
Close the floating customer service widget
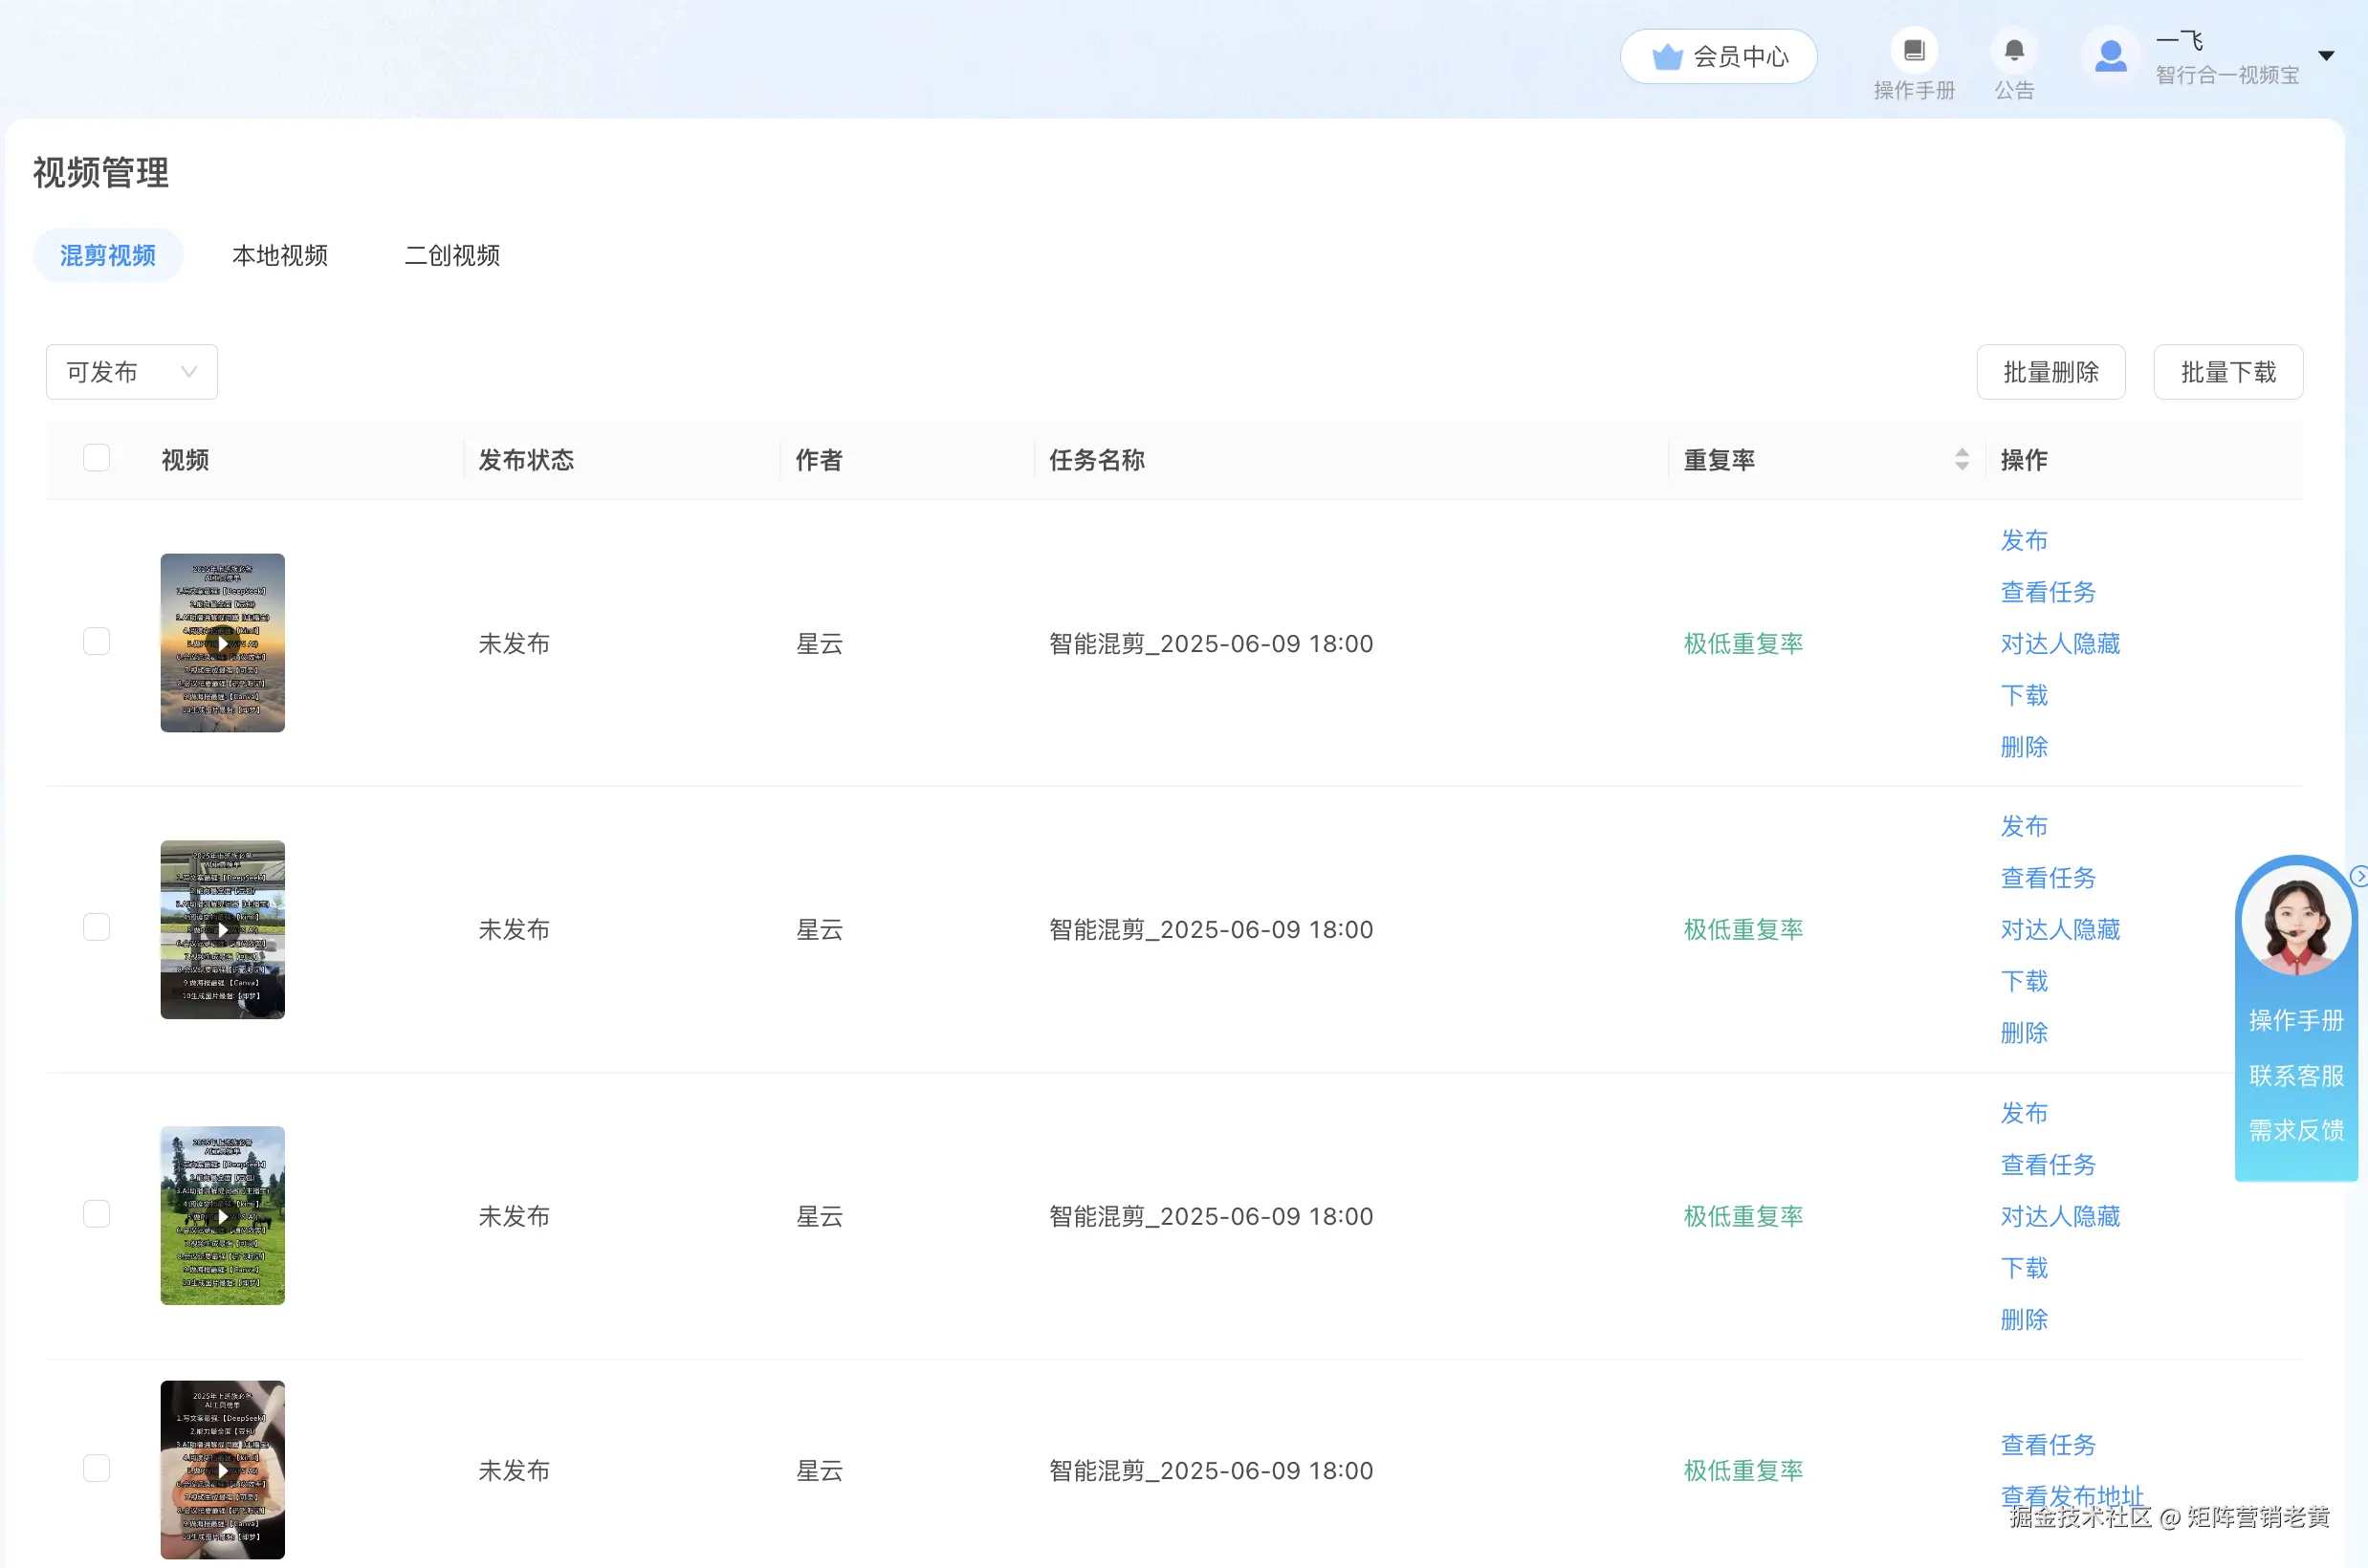click(x=2359, y=877)
